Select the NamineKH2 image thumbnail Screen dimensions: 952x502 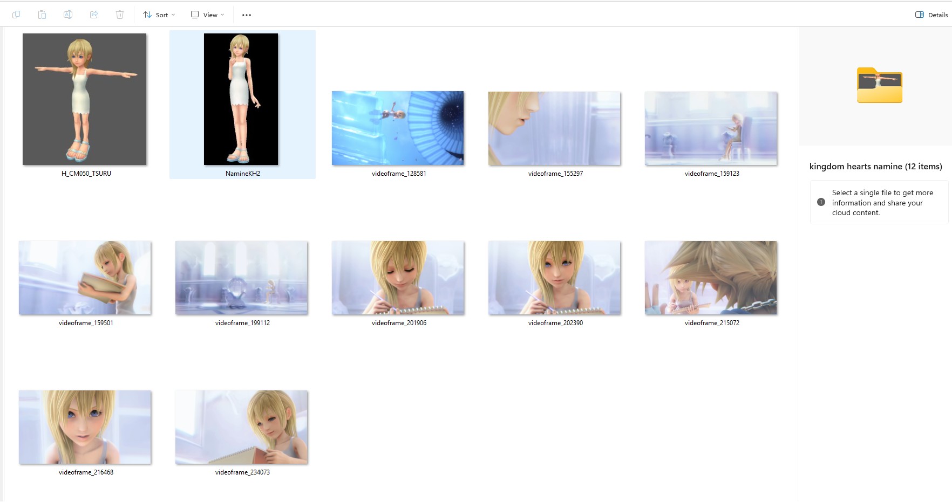[x=241, y=99]
